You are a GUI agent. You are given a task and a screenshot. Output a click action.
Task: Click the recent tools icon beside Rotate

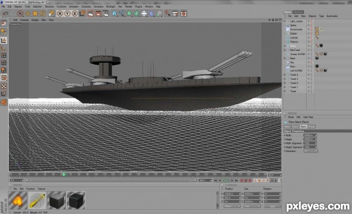pyautogui.click(x=52, y=13)
